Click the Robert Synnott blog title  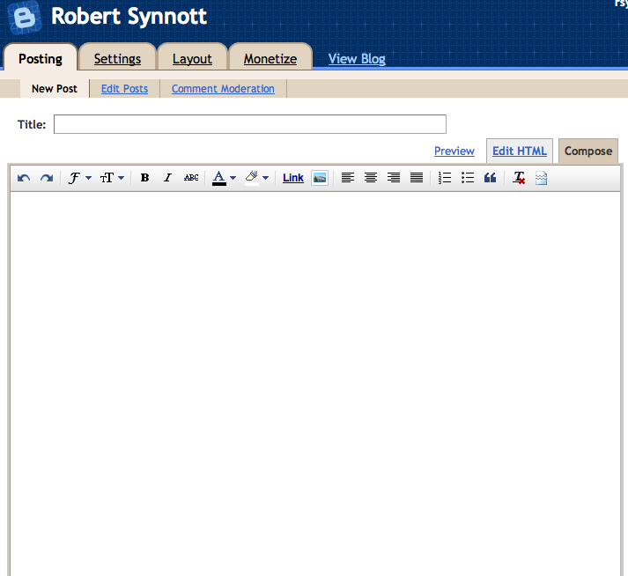point(129,17)
